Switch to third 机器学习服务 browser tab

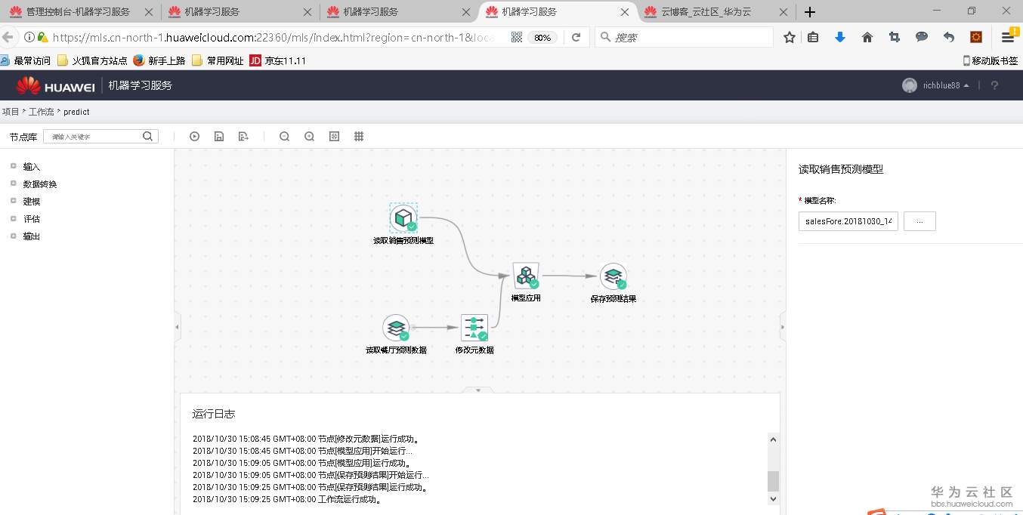pyautogui.click(x=397, y=11)
